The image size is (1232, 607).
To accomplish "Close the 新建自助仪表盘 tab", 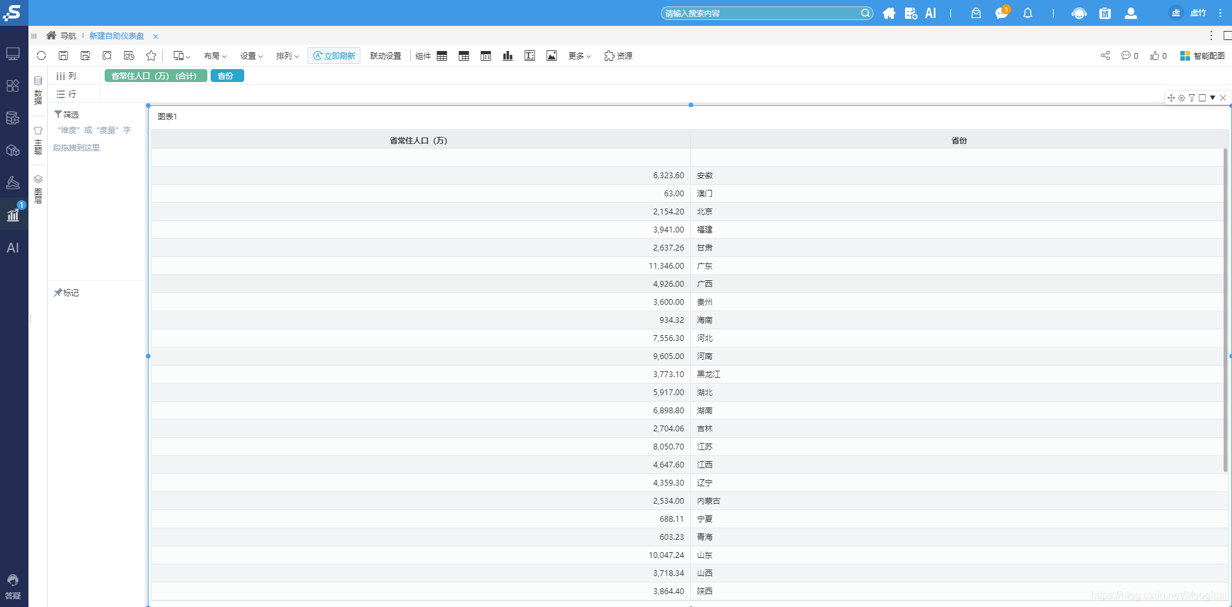I will point(156,37).
